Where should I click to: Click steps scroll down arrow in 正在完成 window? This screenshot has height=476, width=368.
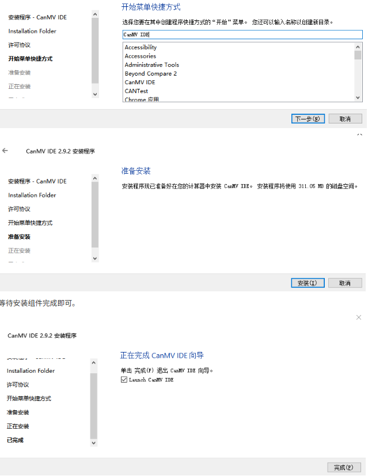click(94, 443)
